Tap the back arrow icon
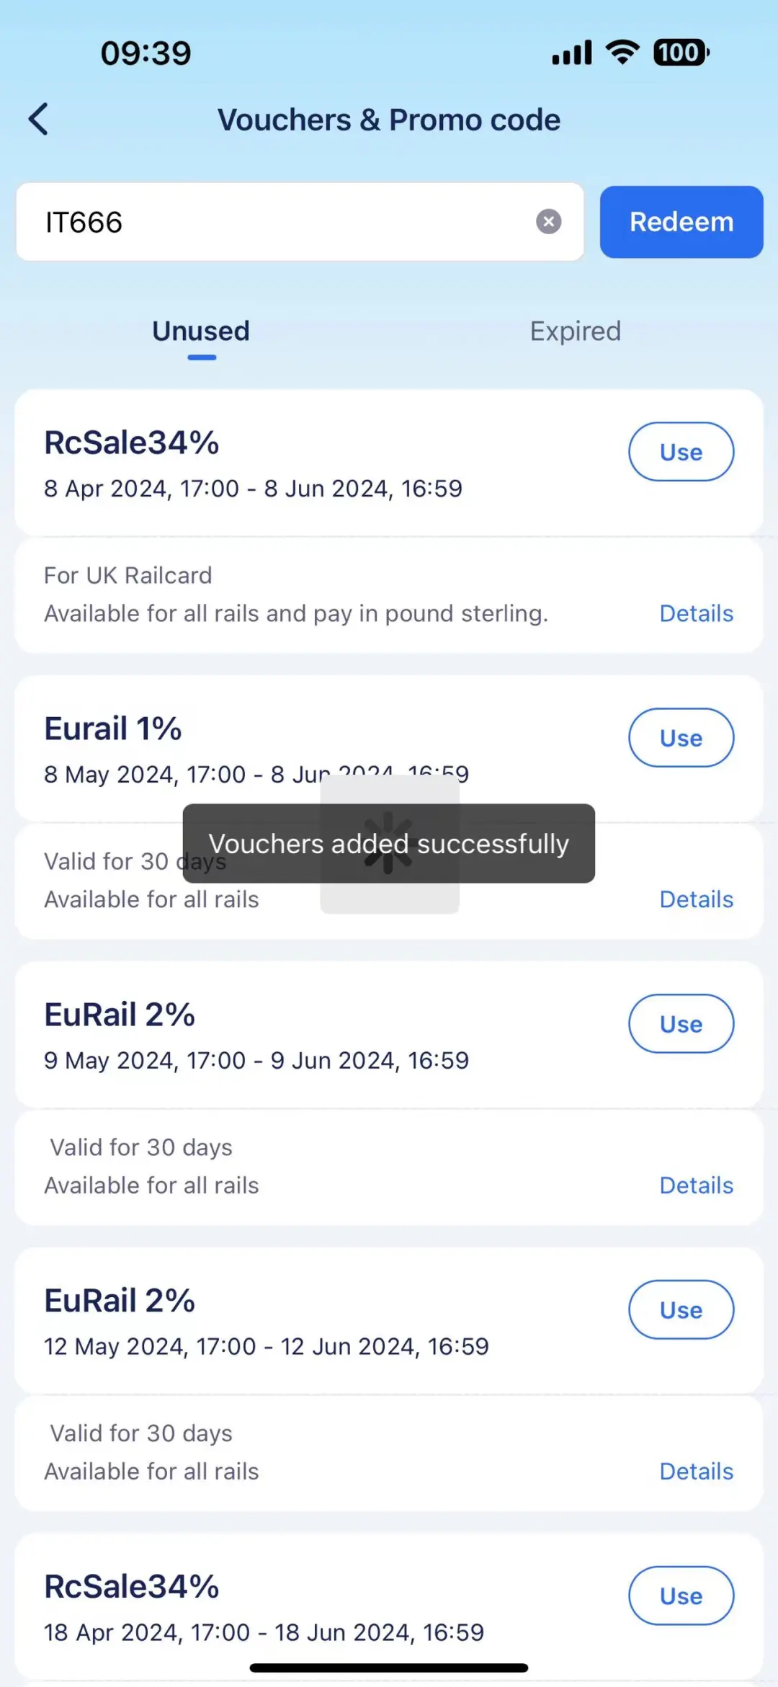The image size is (778, 1687). (39, 119)
